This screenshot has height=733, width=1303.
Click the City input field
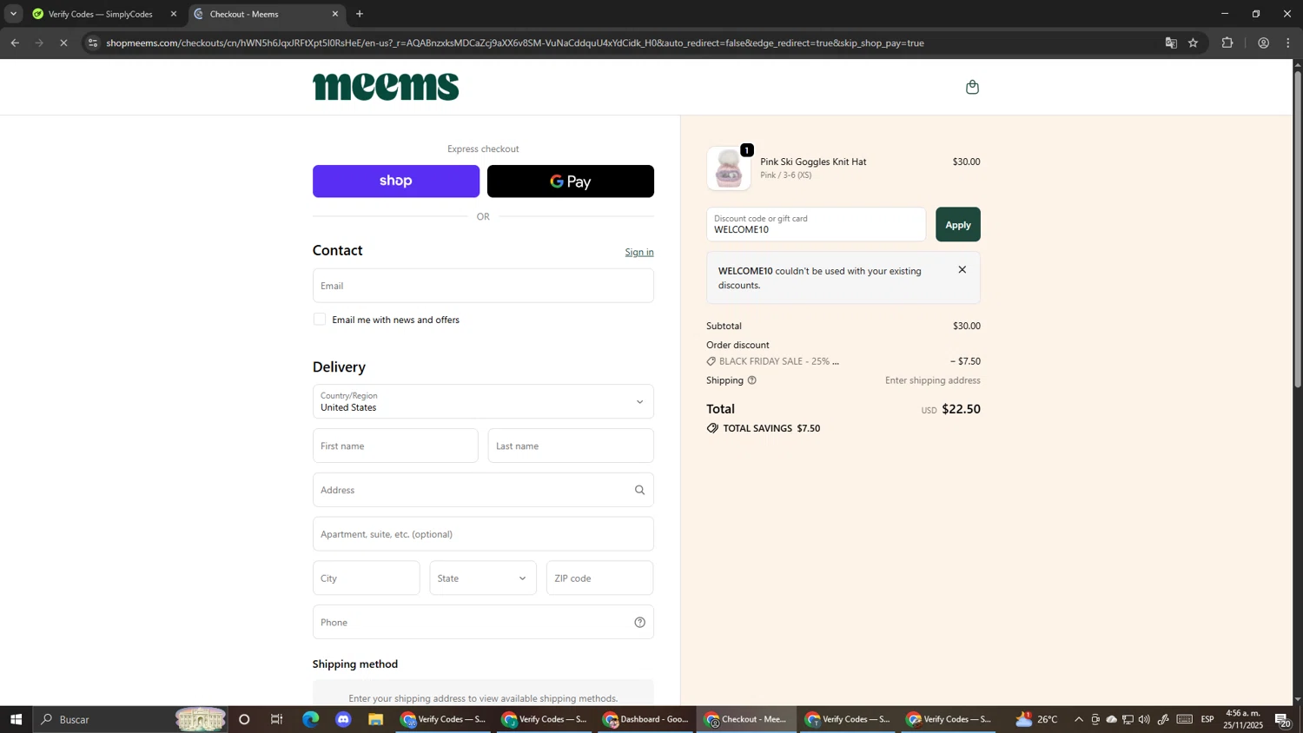366,578
